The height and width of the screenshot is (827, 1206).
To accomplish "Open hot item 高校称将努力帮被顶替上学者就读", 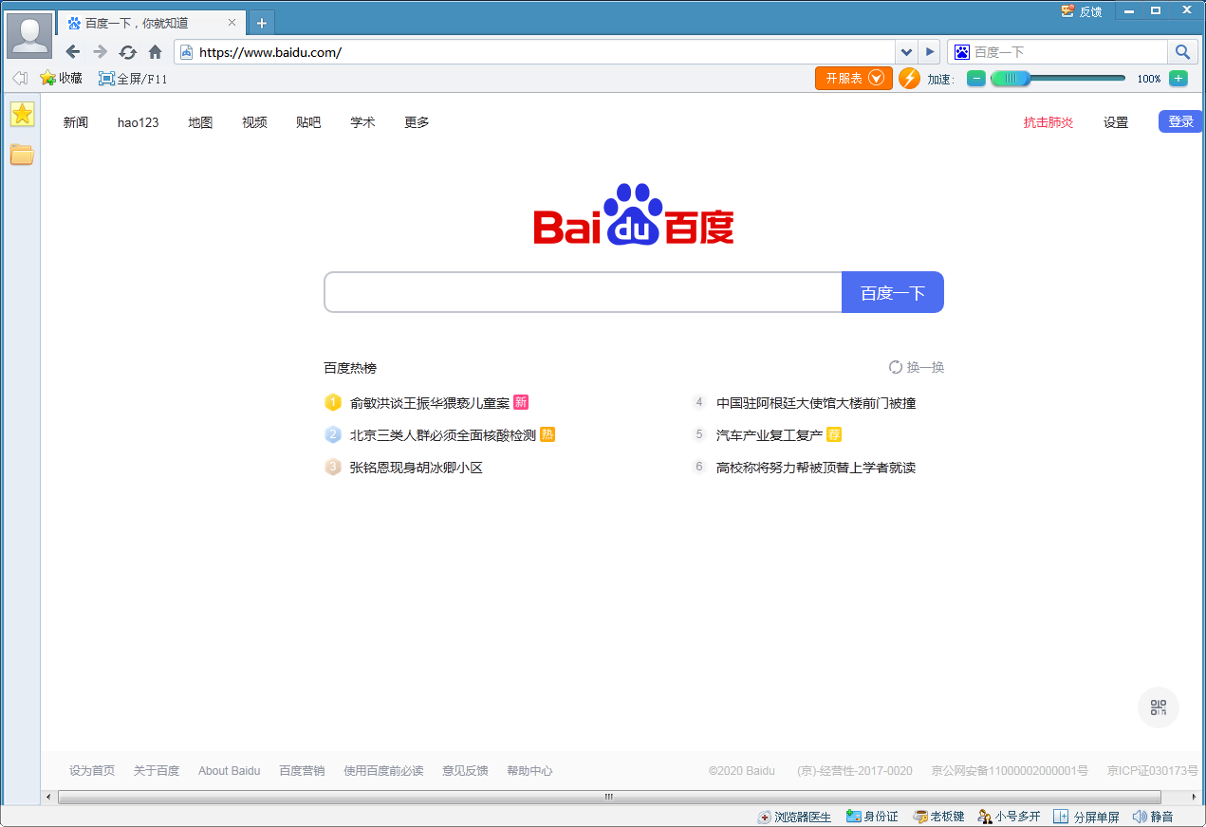I will pyautogui.click(x=816, y=468).
